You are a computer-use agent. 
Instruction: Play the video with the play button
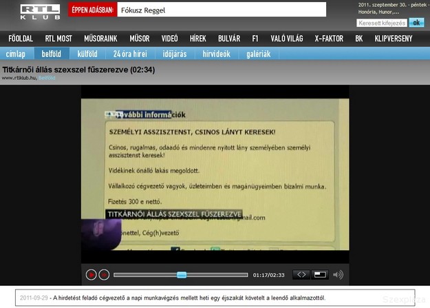(91, 274)
